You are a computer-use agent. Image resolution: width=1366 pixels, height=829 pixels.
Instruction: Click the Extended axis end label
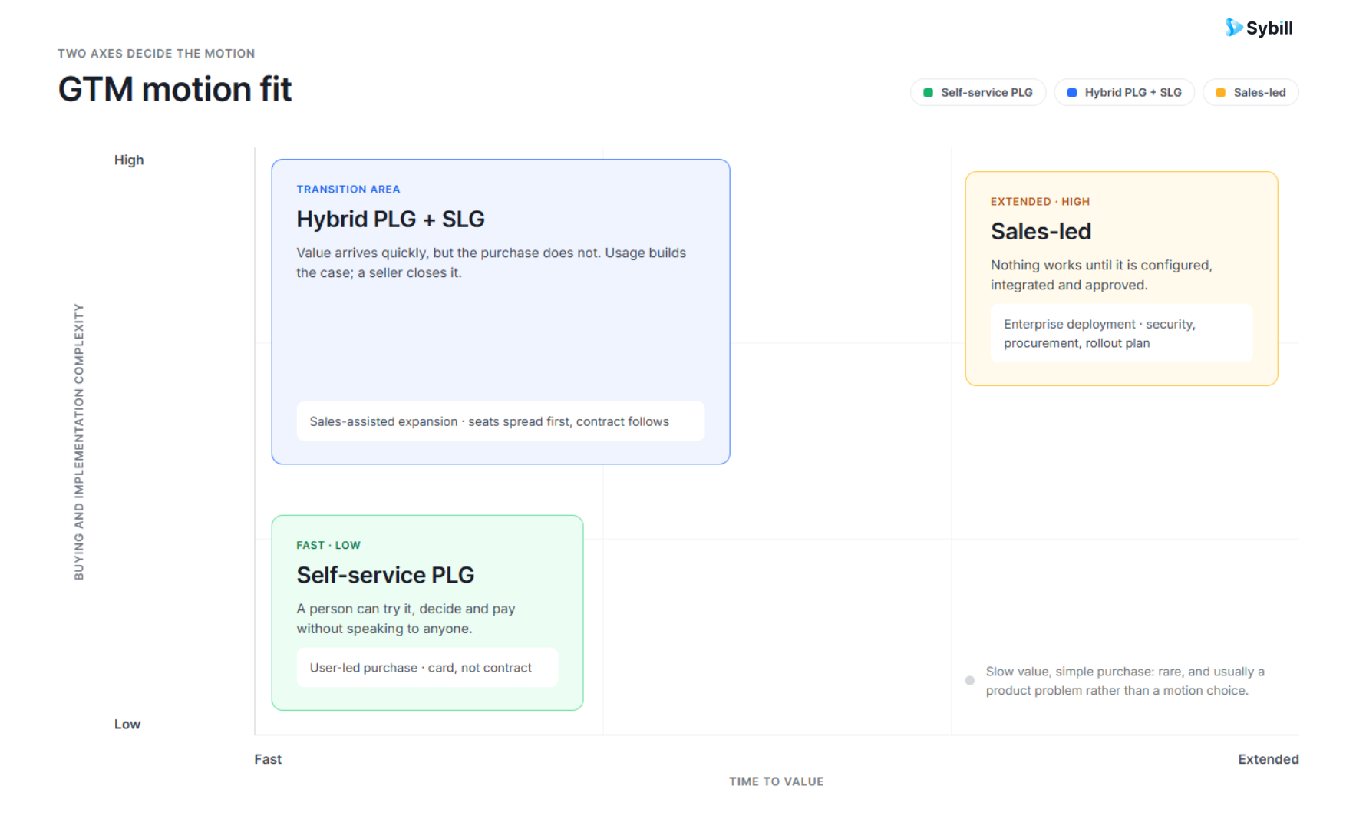pos(1269,759)
